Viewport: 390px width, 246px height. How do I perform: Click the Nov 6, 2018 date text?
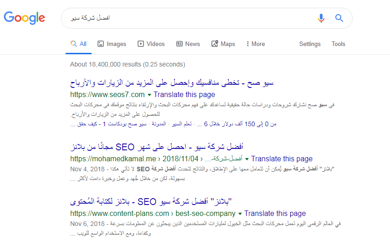(x=87, y=224)
